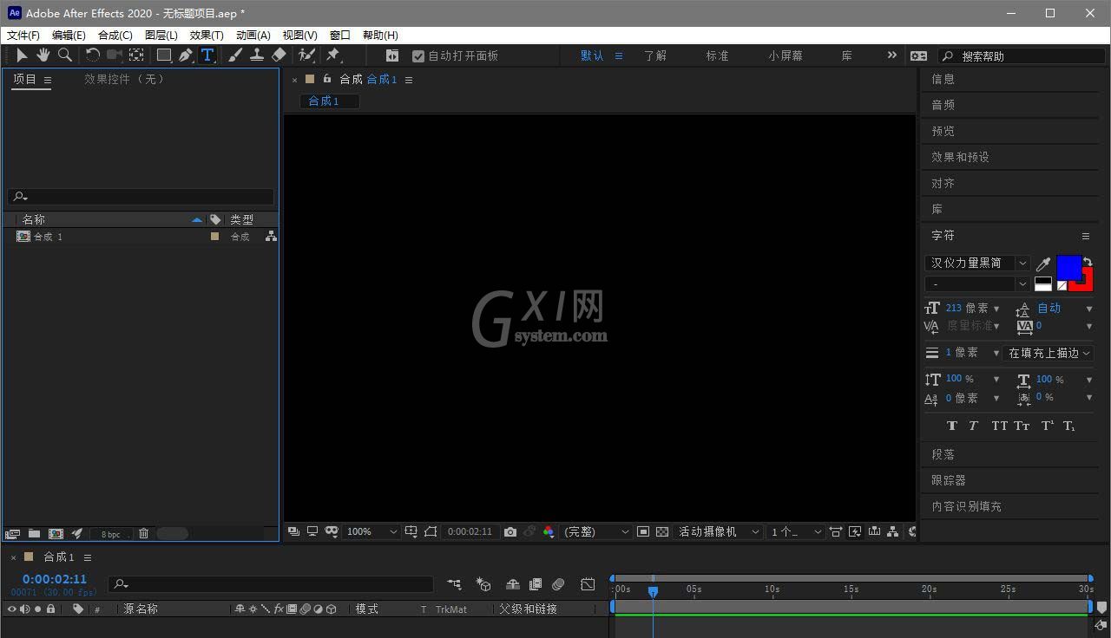The image size is (1111, 638).
Task: Select the Zoom magnifier tool
Action: click(65, 55)
